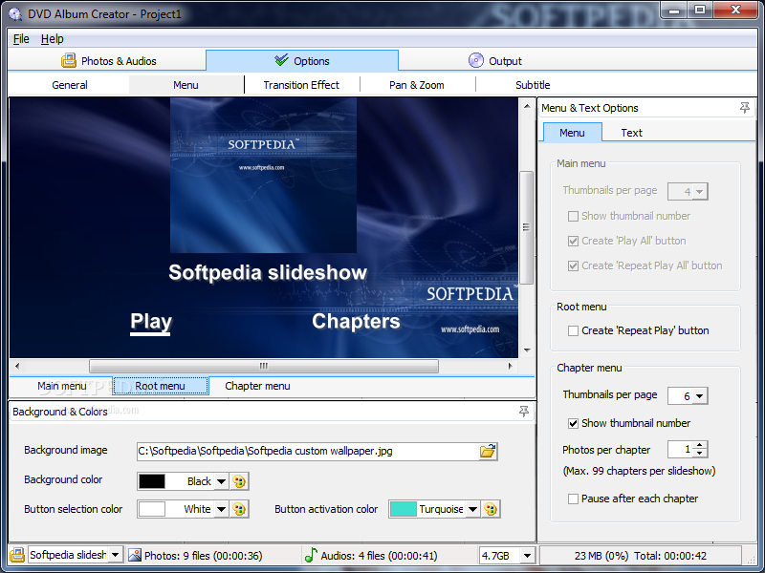Image resolution: width=765 pixels, height=573 pixels.
Task: Click the Photos & Audios tab icon
Action: pos(69,60)
